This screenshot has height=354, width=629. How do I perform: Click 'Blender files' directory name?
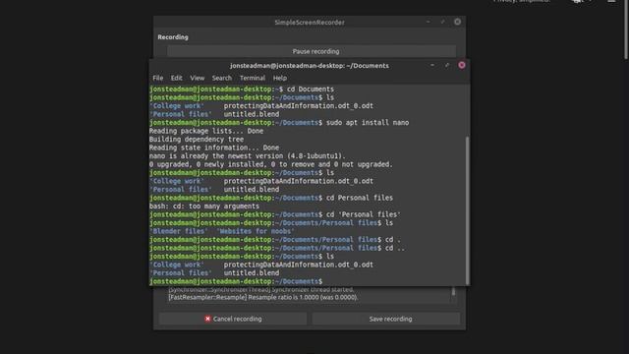tap(179, 231)
